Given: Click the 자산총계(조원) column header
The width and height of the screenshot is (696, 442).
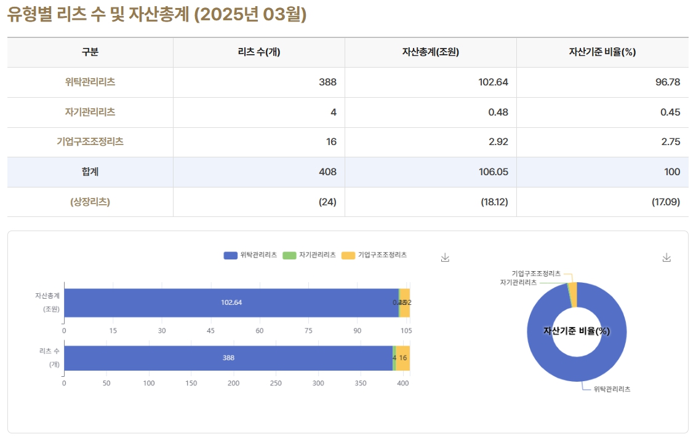Looking at the screenshot, I should pos(430,52).
